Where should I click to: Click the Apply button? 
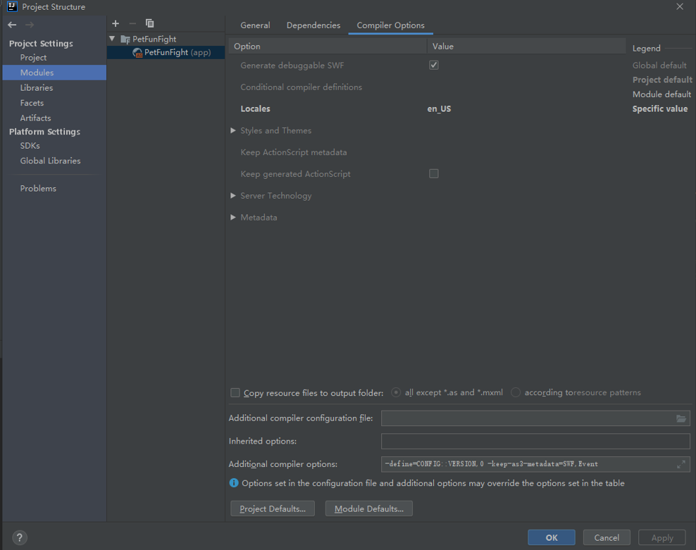[x=662, y=537]
